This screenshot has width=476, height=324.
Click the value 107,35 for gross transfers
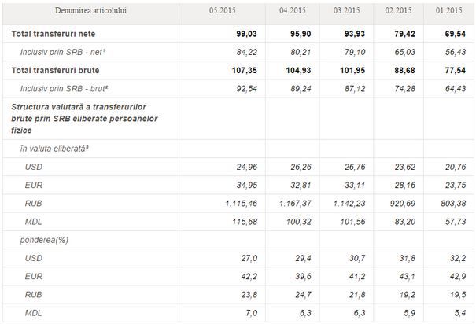(x=245, y=70)
